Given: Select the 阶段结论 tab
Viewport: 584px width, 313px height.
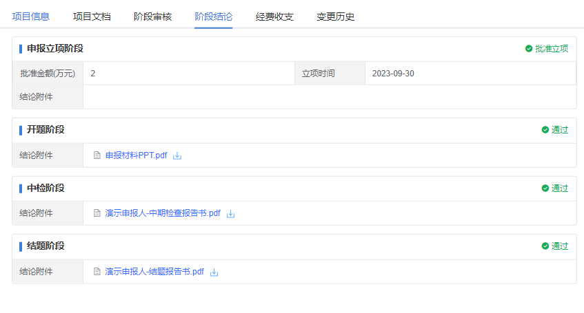Looking at the screenshot, I should point(213,17).
